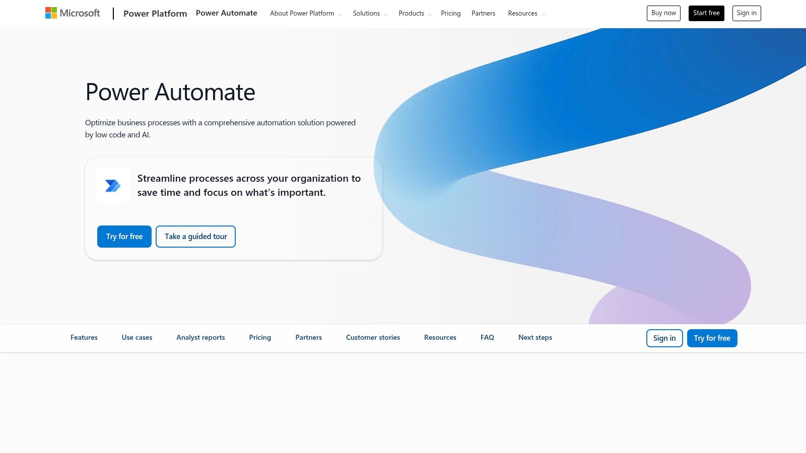Go to Partners in section navigation
The height and width of the screenshot is (453, 806).
coord(308,338)
